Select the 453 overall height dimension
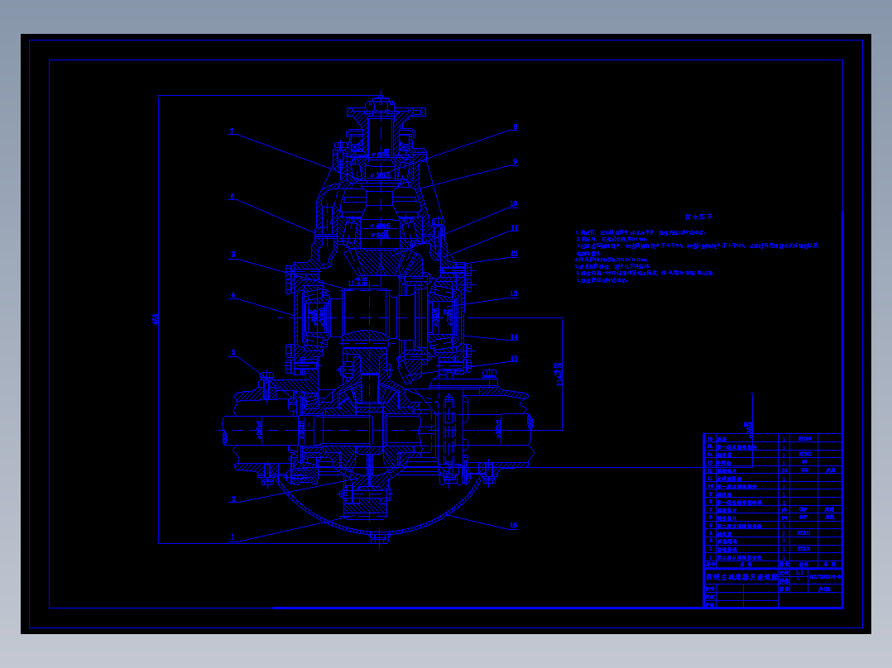The height and width of the screenshot is (668, 892). [156, 319]
